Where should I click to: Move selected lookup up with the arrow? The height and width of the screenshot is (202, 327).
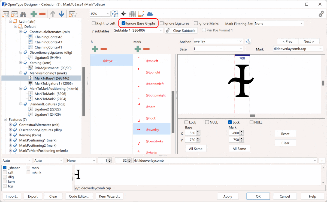click(53, 14)
